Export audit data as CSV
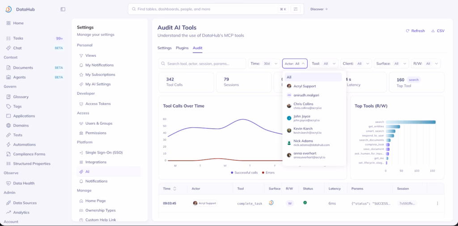458x226 pixels. [x=437, y=31]
